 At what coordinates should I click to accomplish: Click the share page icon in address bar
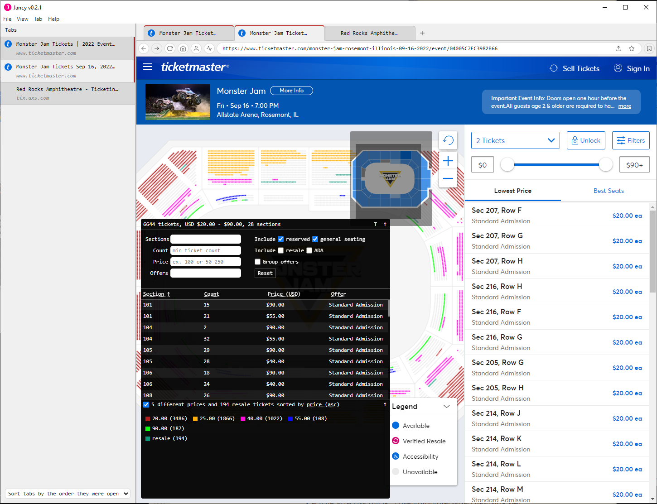(618, 48)
